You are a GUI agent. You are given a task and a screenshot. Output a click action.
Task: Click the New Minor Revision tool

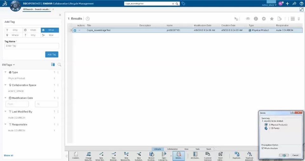tap(101, 156)
